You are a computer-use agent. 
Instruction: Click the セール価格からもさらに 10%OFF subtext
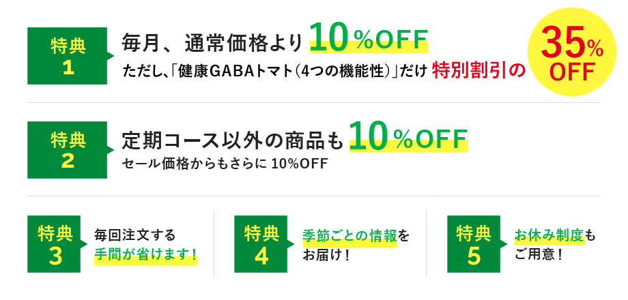coord(225,164)
